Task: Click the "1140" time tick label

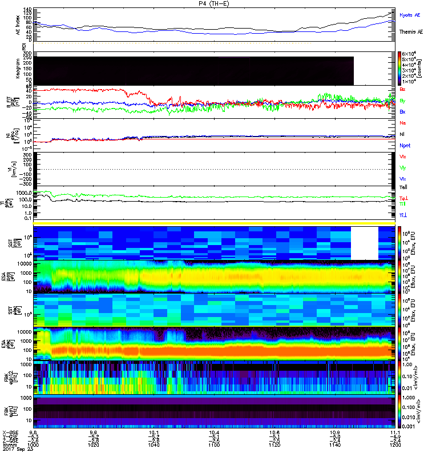Action: point(335,445)
